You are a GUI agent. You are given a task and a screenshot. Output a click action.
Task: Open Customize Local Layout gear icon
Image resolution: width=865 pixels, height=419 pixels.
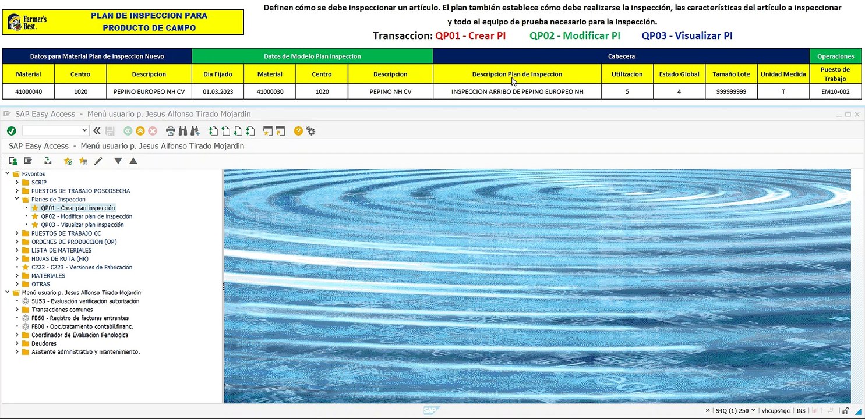[x=311, y=131]
